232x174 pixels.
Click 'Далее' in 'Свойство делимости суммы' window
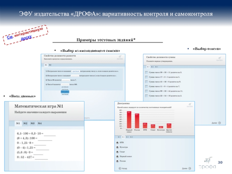(x=216, y=123)
